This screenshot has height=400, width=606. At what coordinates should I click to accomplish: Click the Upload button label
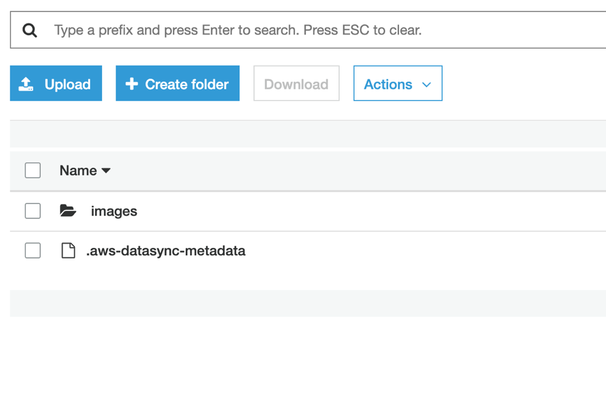67,84
